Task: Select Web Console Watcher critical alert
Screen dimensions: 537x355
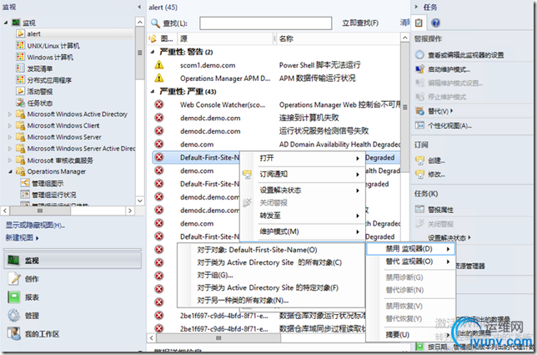Action: pyautogui.click(x=276, y=104)
